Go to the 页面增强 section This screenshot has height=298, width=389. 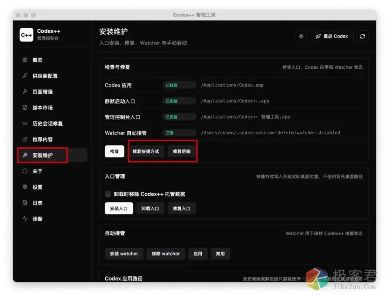point(52,92)
